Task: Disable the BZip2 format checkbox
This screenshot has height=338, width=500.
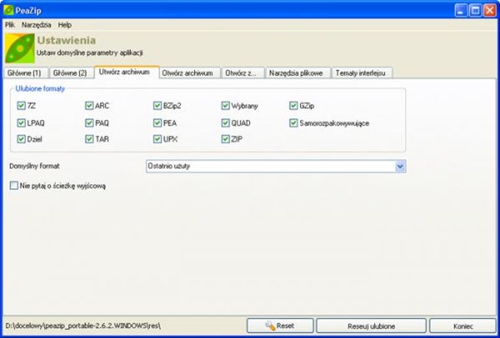Action: [x=157, y=105]
